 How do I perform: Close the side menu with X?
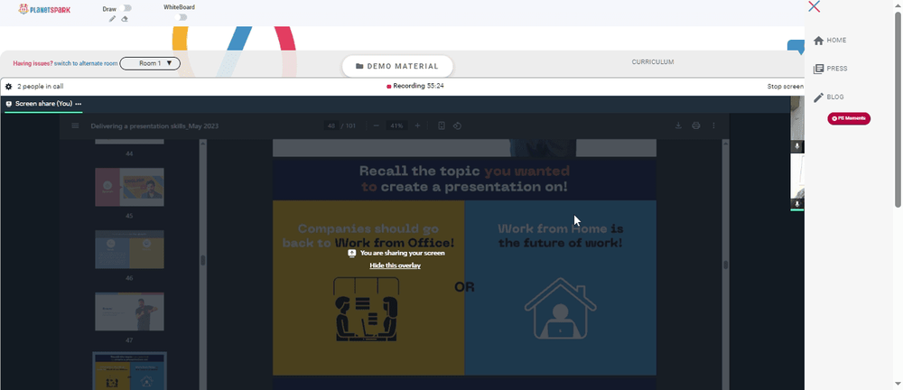click(x=814, y=7)
